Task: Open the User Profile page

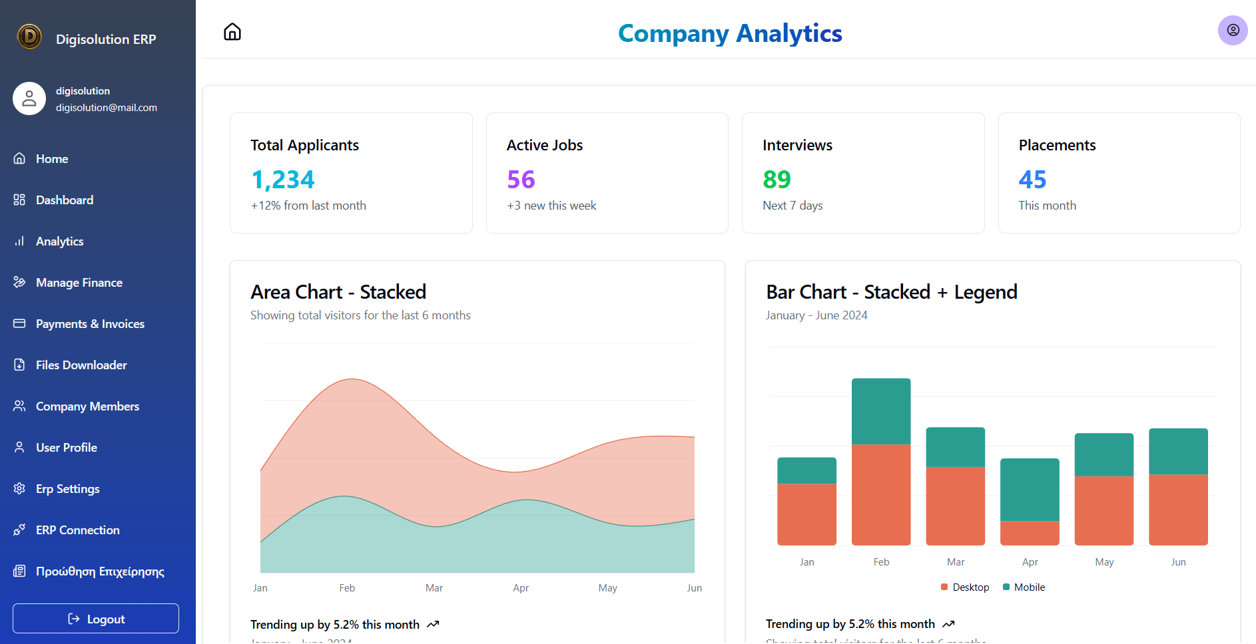Action: (67, 448)
